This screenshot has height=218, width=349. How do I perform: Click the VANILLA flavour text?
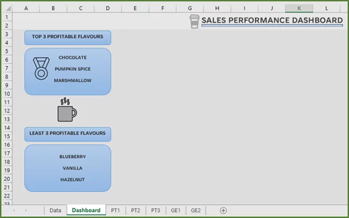[72, 168]
